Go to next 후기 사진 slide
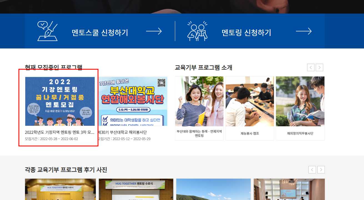The image size is (364, 200). pos(321,170)
